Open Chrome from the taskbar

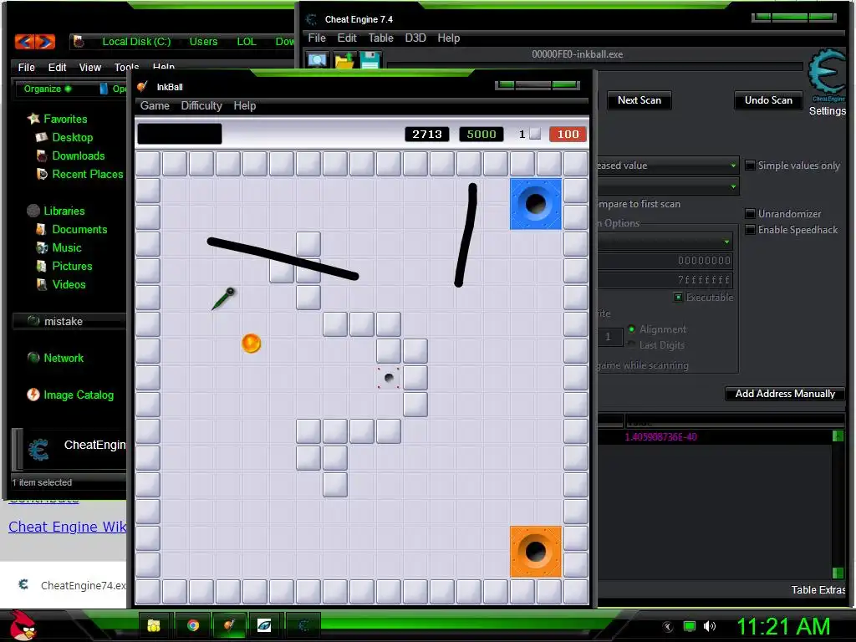click(193, 625)
